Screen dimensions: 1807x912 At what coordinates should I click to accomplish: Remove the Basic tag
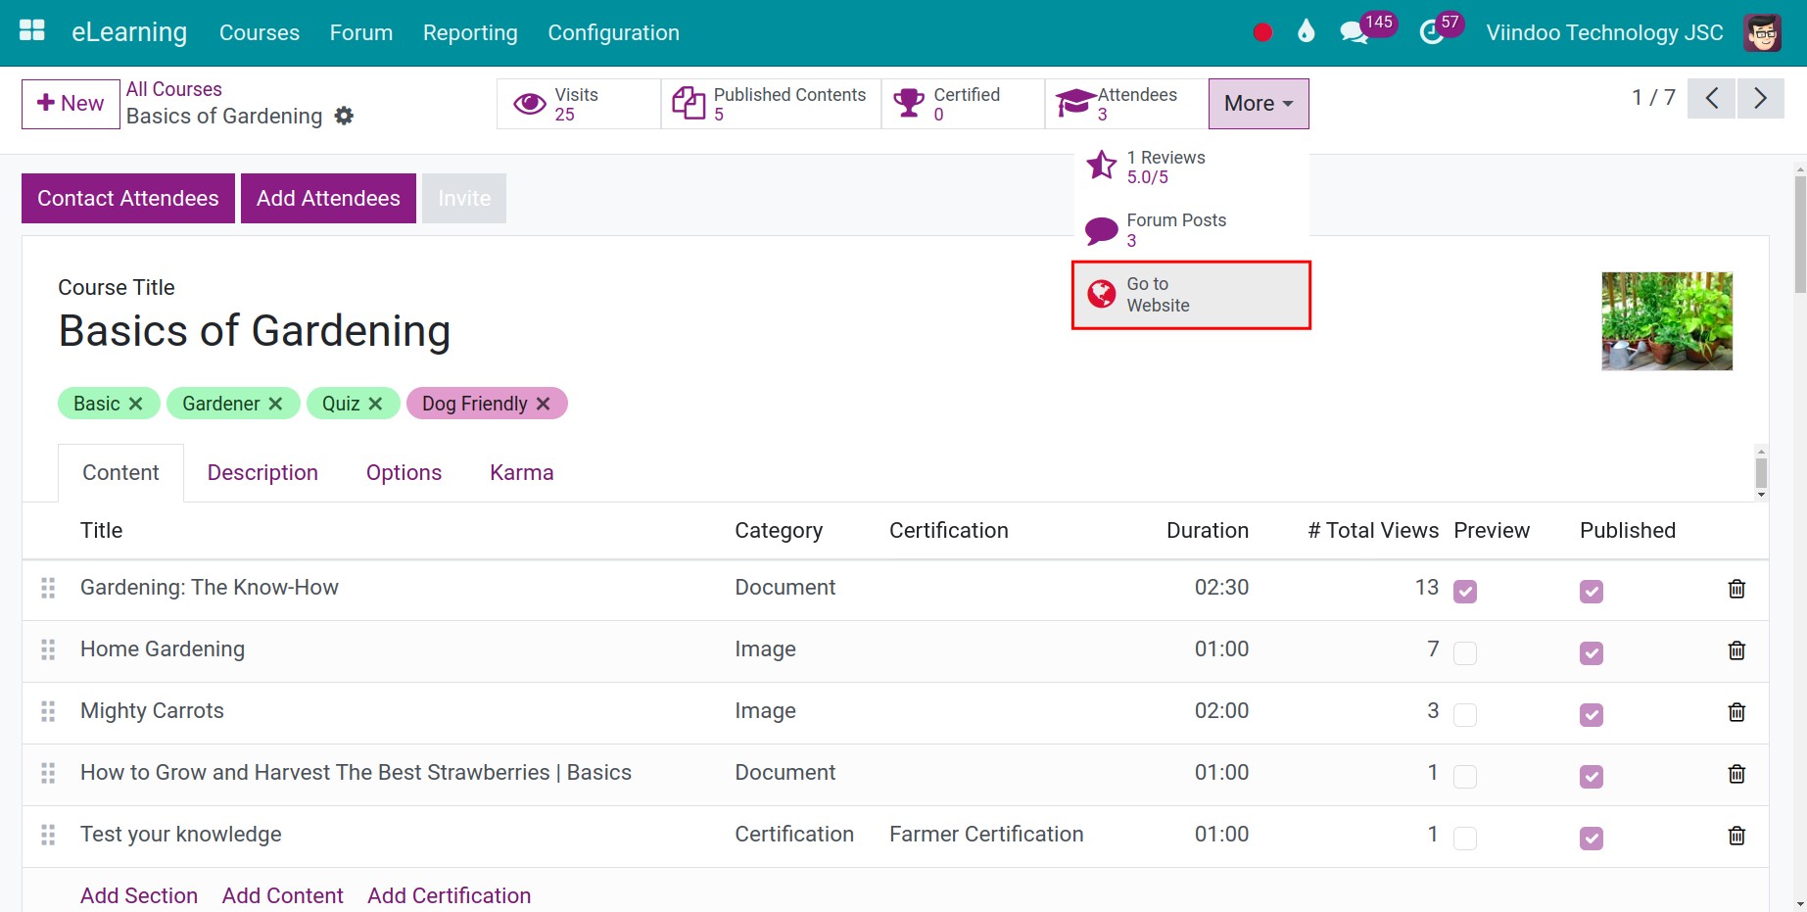(136, 404)
